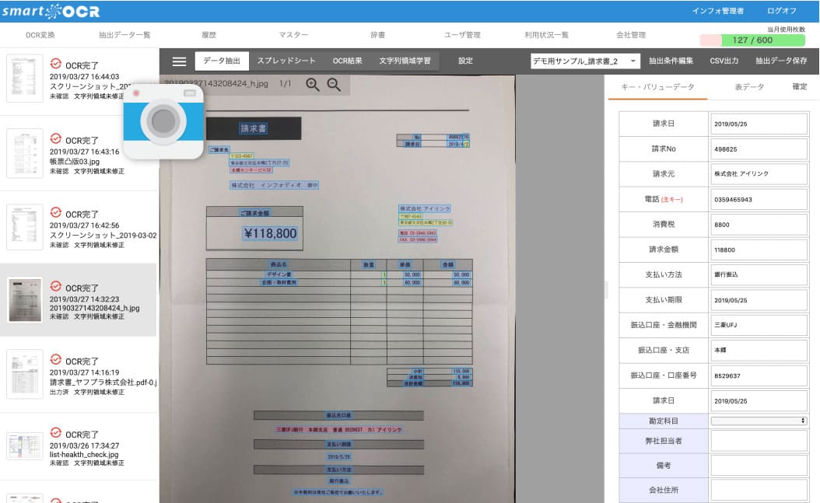Edit the 支払い方法 field 銀行振込
820x503 pixels.
[x=759, y=274]
